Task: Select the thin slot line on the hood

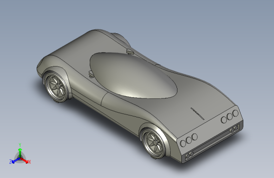Action: pyautogui.click(x=197, y=114)
